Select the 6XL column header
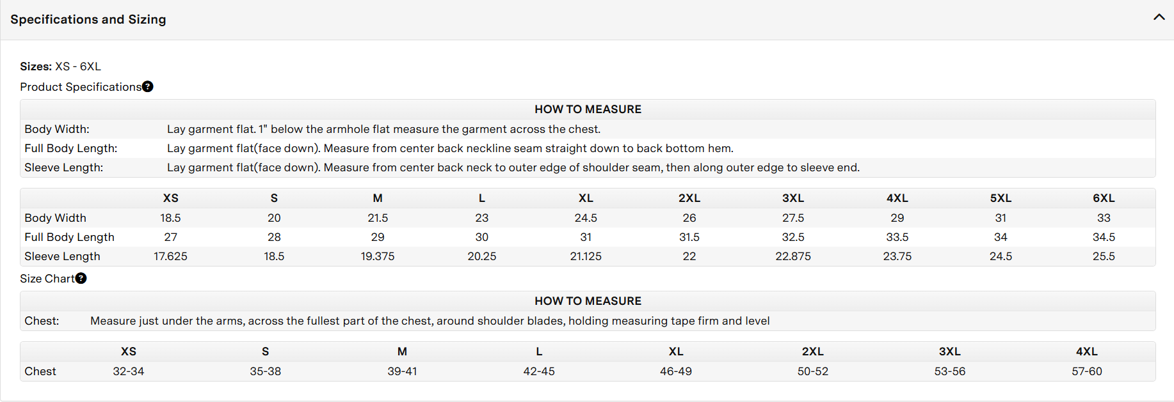This screenshot has width=1174, height=402. (x=1104, y=198)
